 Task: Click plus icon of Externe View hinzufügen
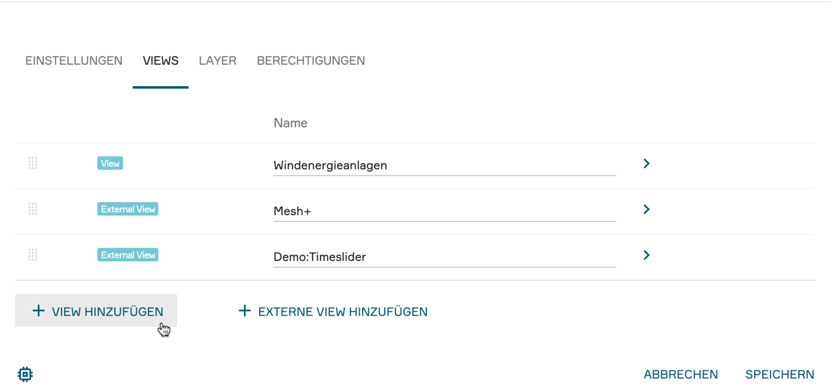(x=245, y=311)
